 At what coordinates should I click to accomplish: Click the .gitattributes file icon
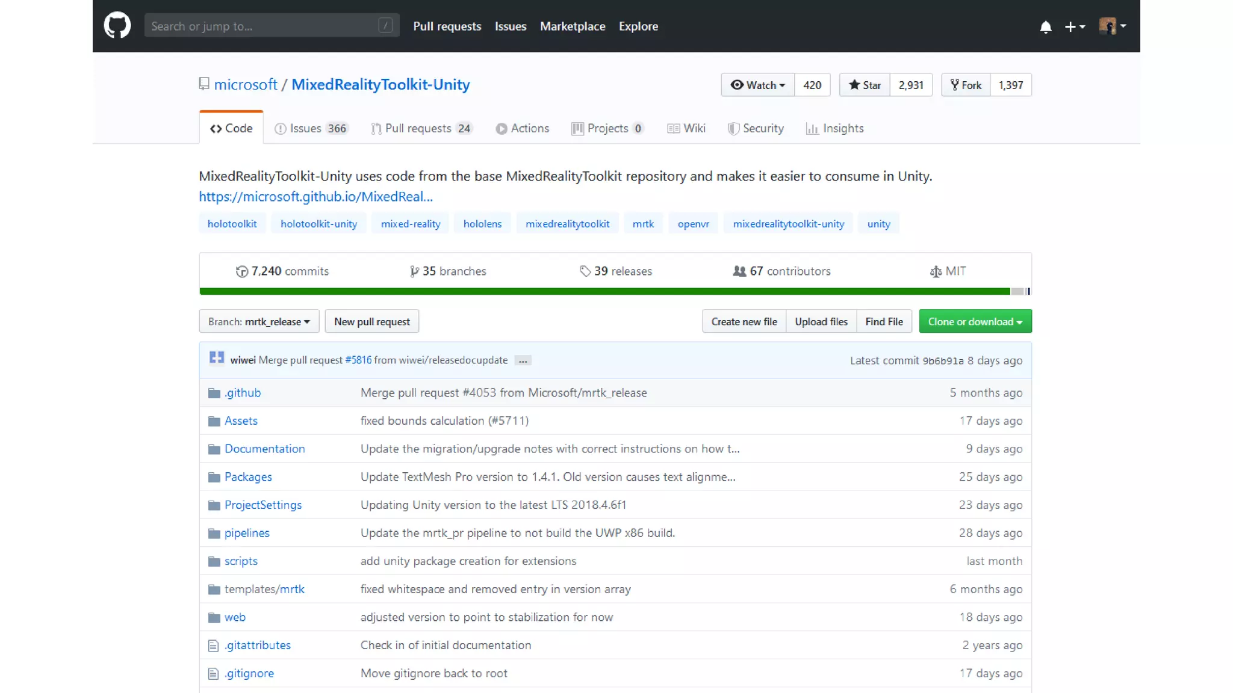213,645
